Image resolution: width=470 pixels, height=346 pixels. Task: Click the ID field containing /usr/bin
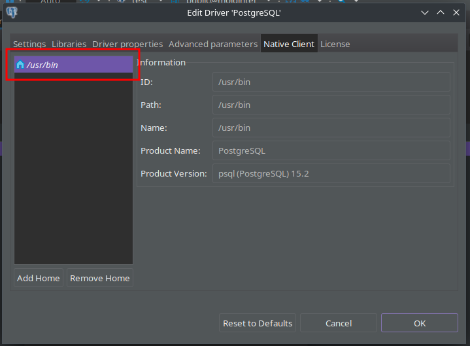(x=331, y=82)
